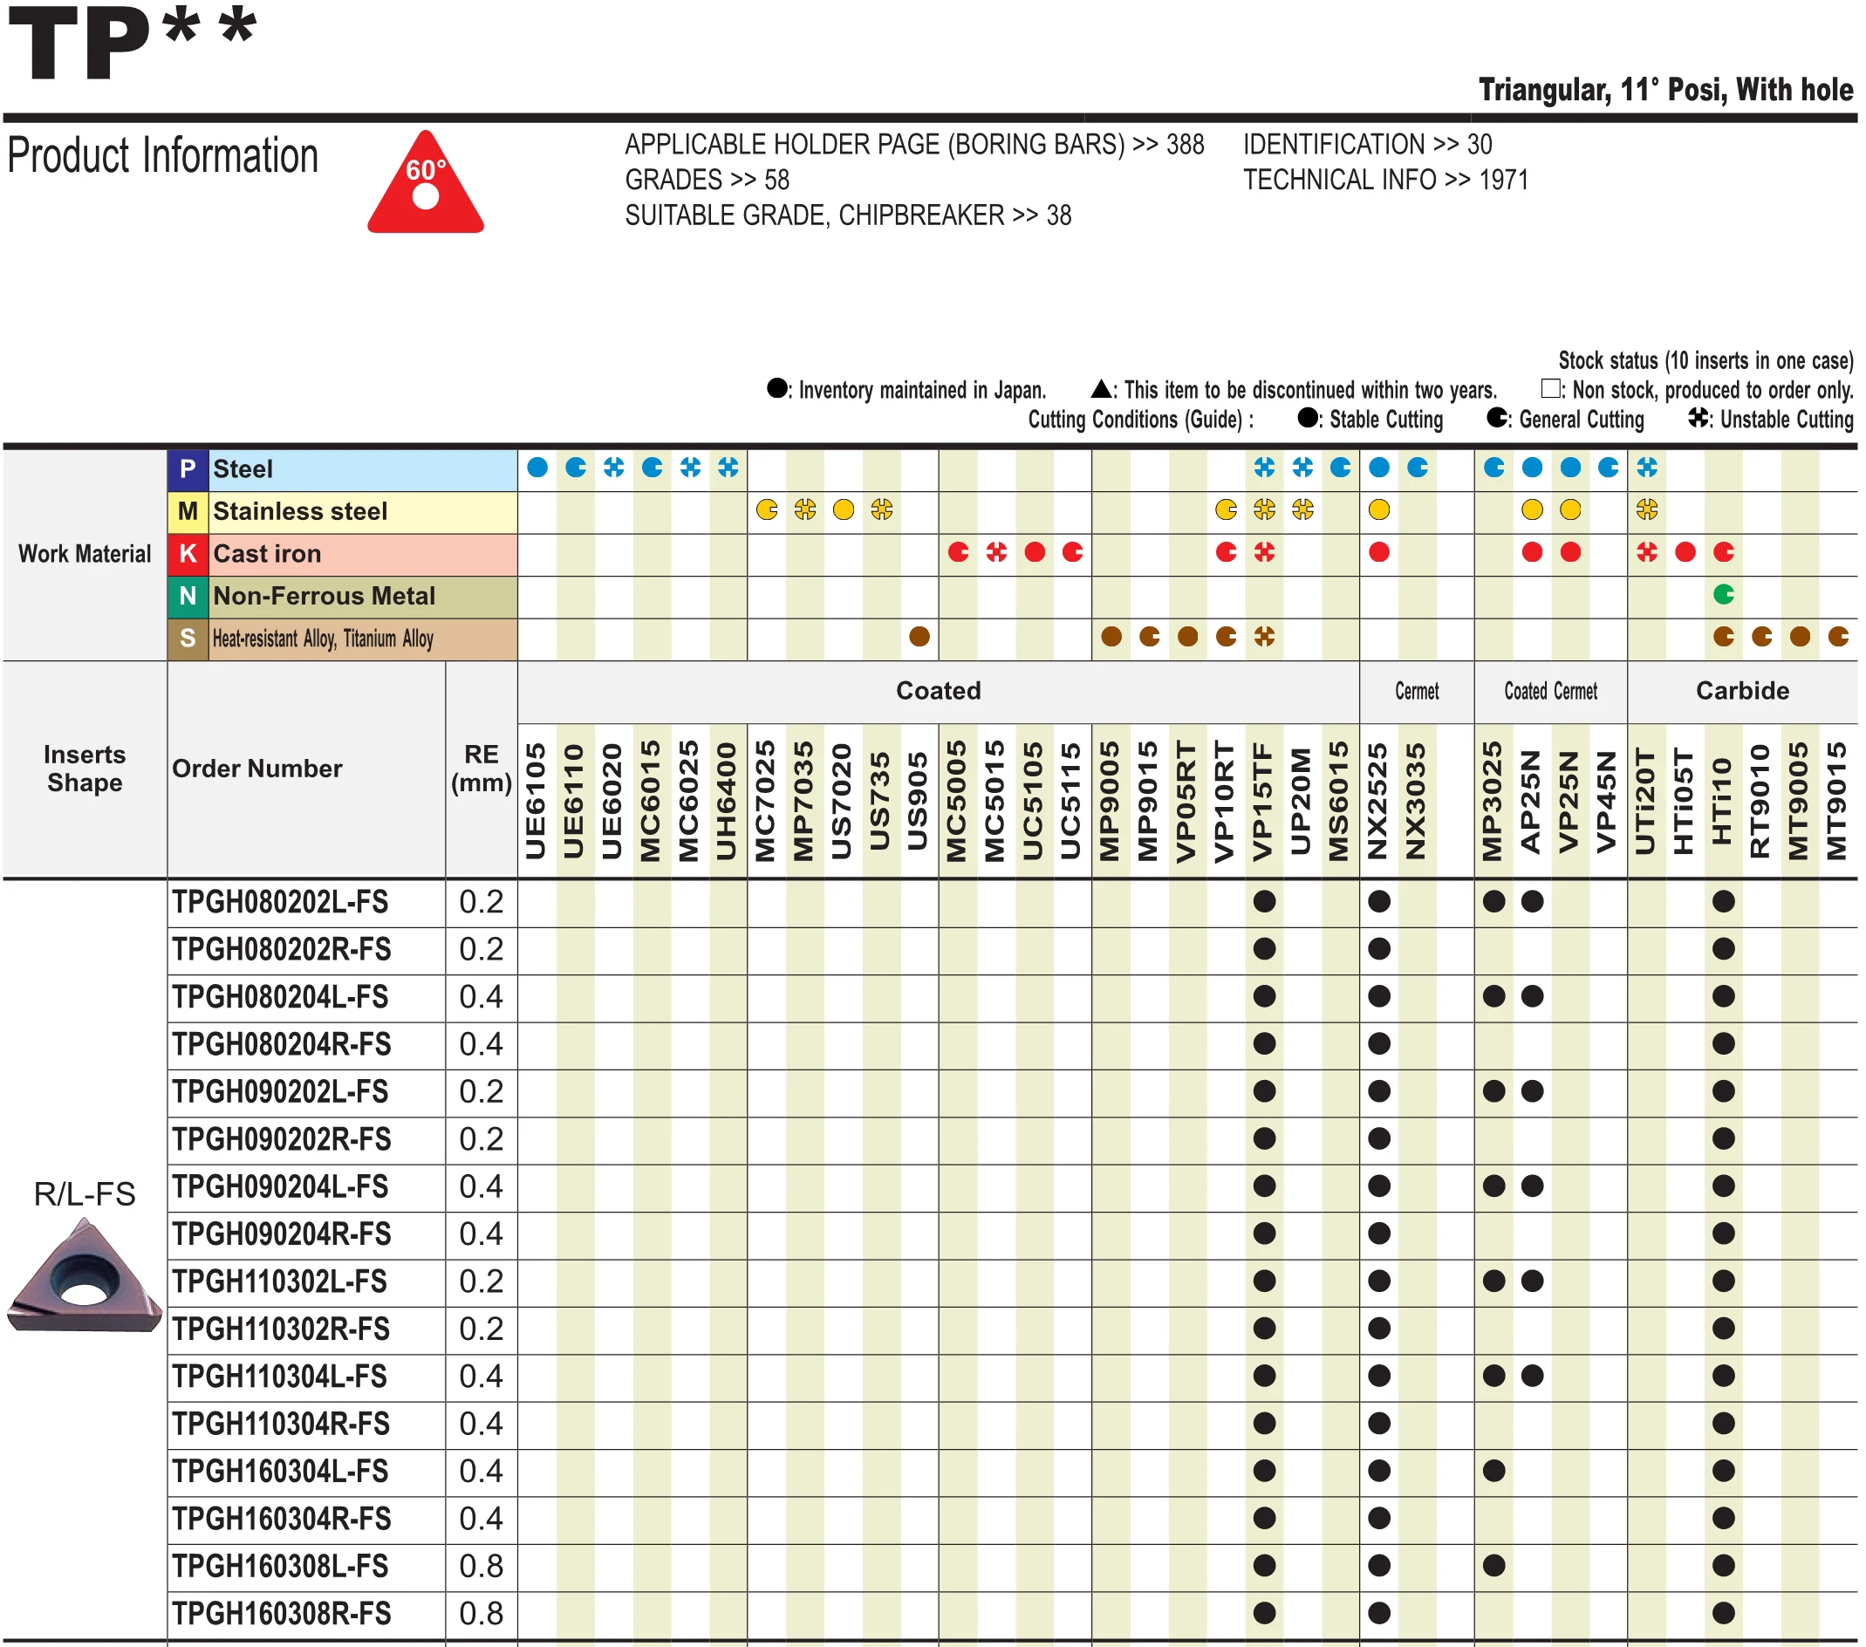Open the GRADES >> 58 reference
The height and width of the screenshot is (1647, 1866).
(x=707, y=180)
